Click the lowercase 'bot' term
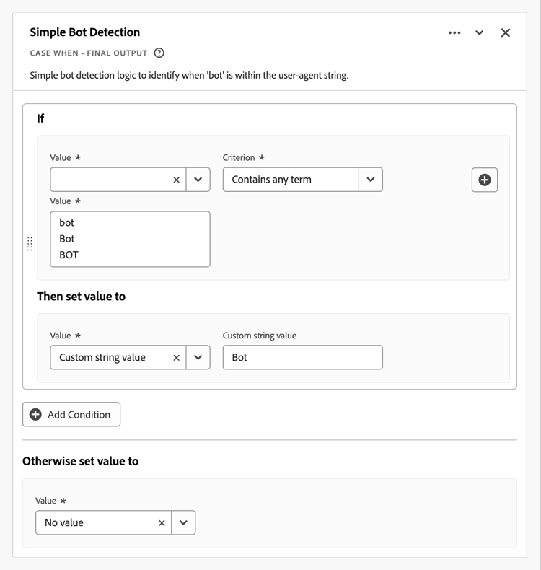 tap(66, 222)
